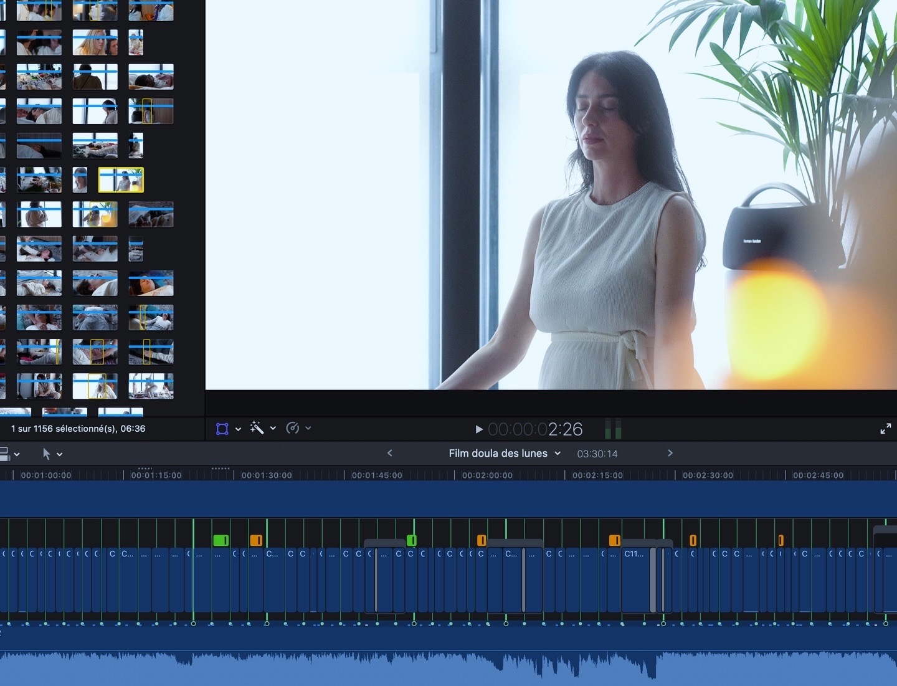Open the Transform tool options dropdown
The height and width of the screenshot is (686, 897).
tap(238, 429)
